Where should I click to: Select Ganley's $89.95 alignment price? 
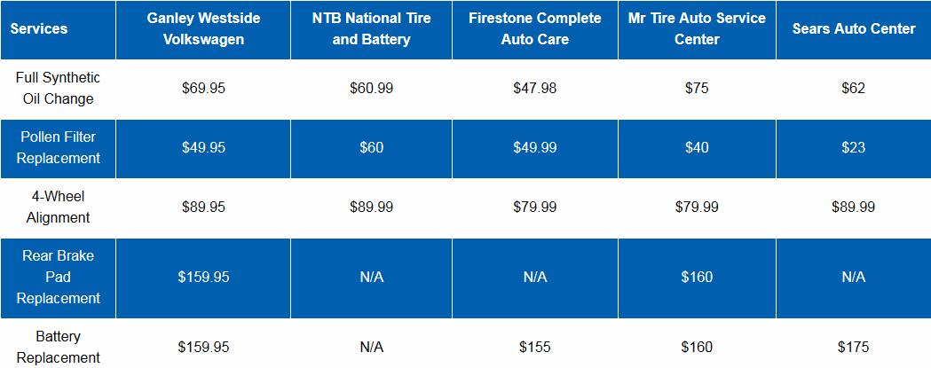203,207
